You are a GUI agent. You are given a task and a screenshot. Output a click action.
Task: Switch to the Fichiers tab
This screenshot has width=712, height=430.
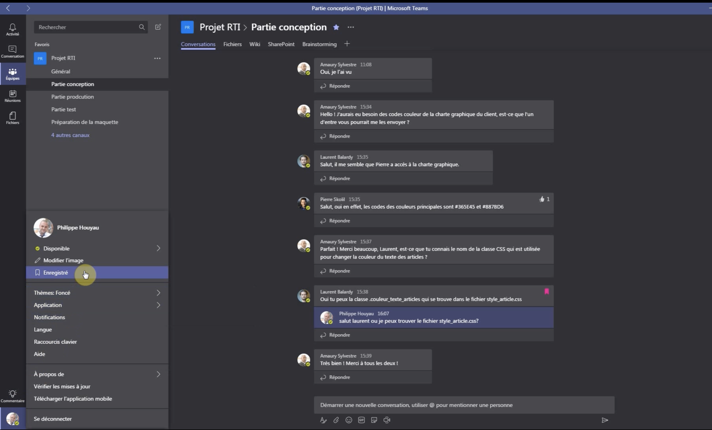click(x=232, y=44)
